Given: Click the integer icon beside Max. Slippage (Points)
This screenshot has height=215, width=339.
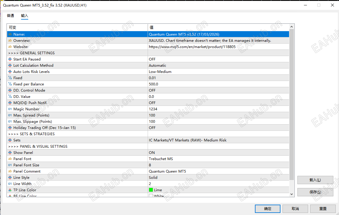Looking at the screenshot, I should (10, 122).
